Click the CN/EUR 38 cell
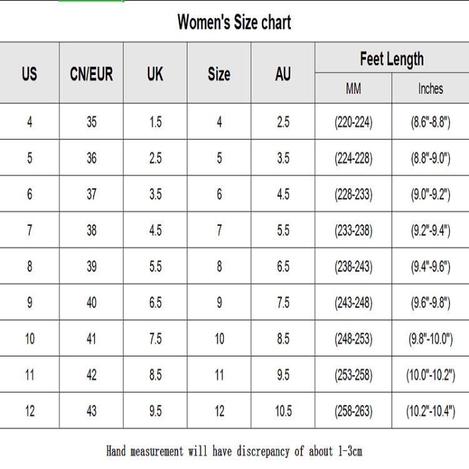The height and width of the screenshot is (469, 469). click(x=91, y=231)
